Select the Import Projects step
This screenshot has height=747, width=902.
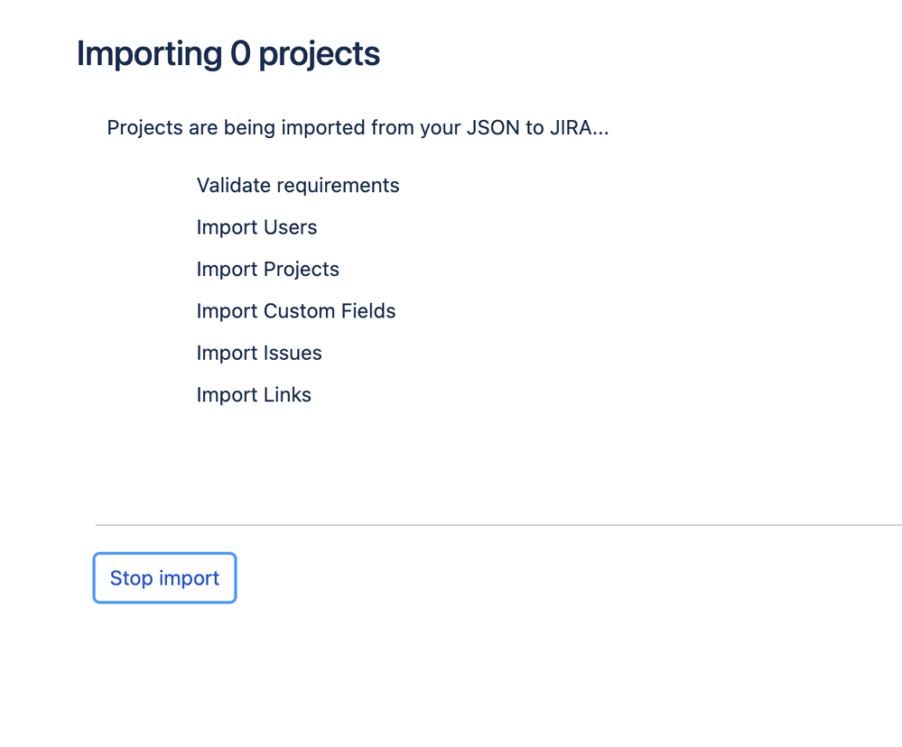(x=268, y=270)
